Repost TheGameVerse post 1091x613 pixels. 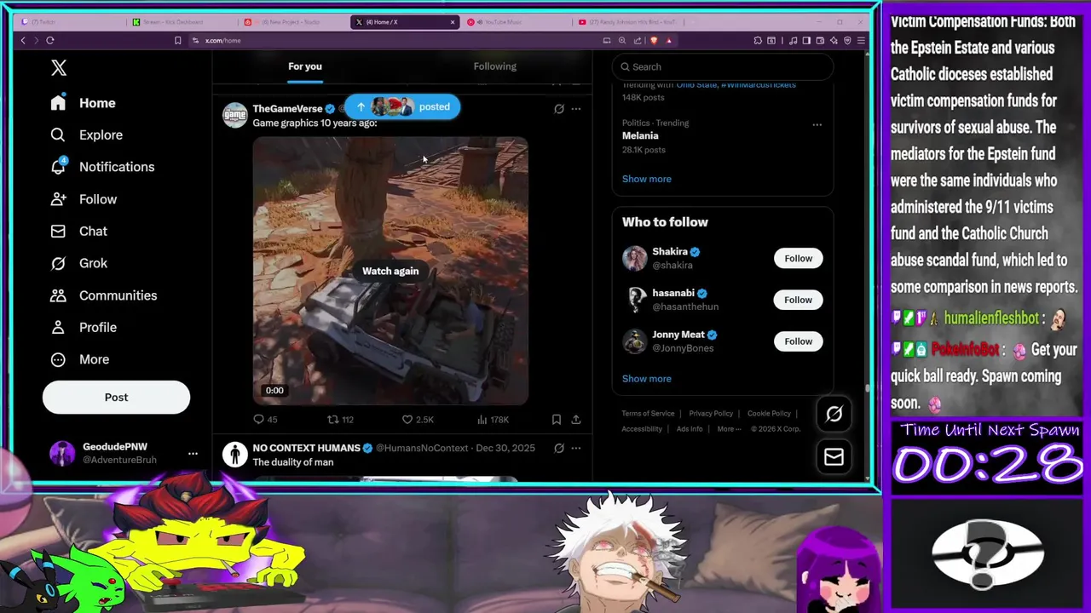pos(340,419)
